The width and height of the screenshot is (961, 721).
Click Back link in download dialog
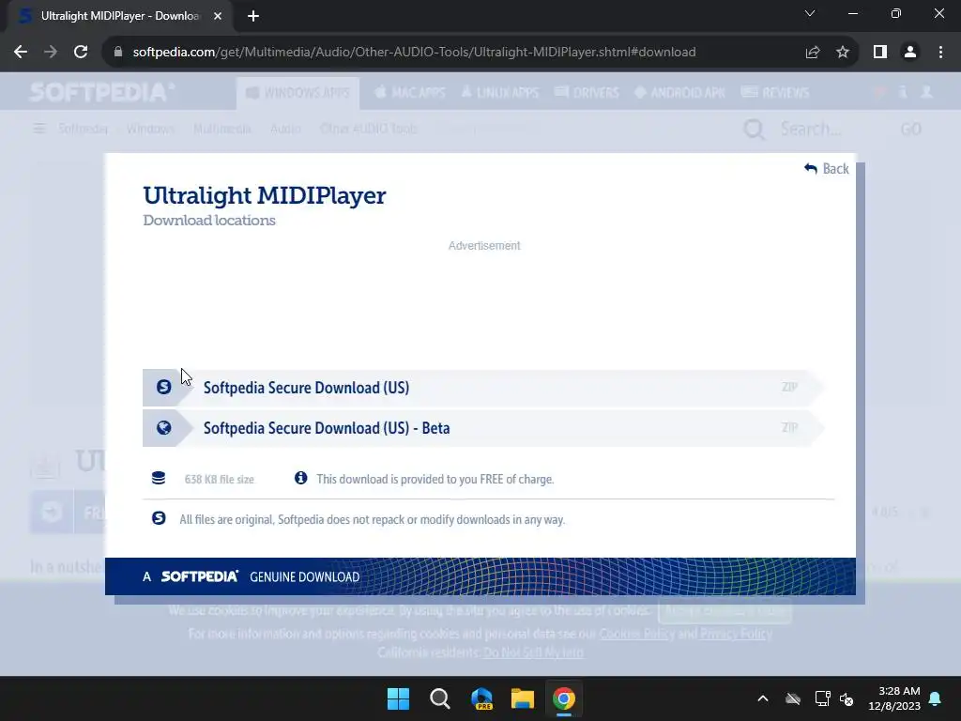pyautogui.click(x=826, y=169)
